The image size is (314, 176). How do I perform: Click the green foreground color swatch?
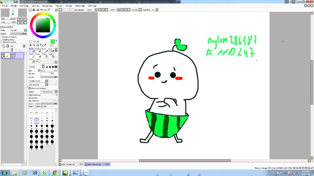point(52,42)
